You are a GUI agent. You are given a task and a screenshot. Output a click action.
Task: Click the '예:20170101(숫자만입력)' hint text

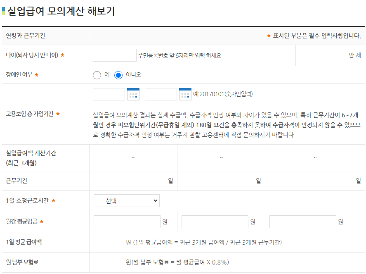point(223,94)
